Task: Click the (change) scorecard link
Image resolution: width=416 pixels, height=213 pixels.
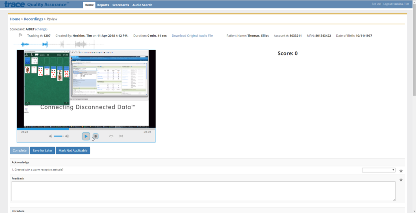Action: pyautogui.click(x=41, y=29)
